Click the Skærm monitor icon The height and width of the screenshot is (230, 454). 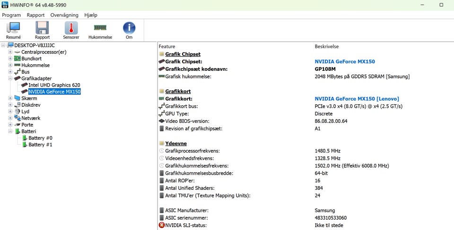pyautogui.click(x=17, y=98)
